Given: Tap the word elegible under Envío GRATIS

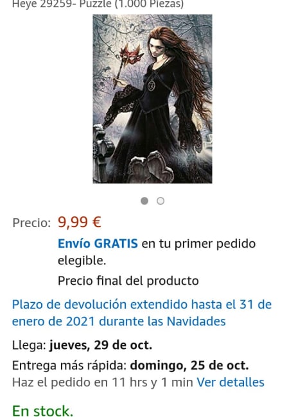Looking at the screenshot, I should 82,260.
